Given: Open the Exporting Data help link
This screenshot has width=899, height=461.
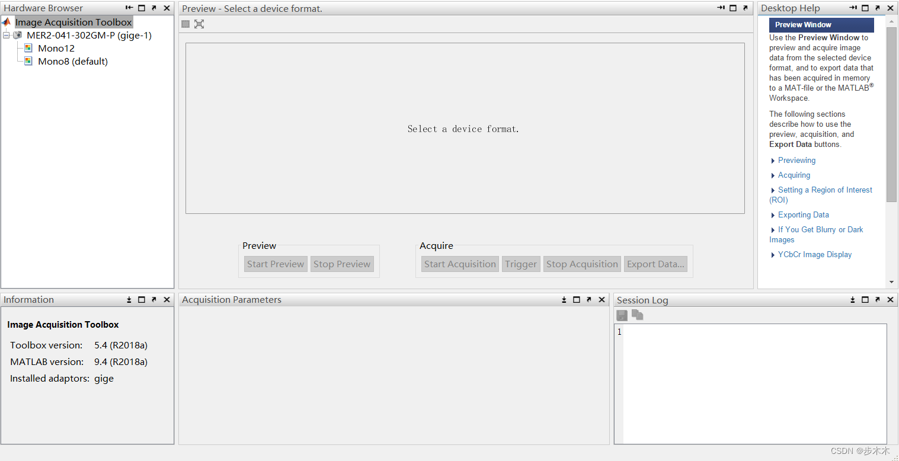Looking at the screenshot, I should [804, 215].
